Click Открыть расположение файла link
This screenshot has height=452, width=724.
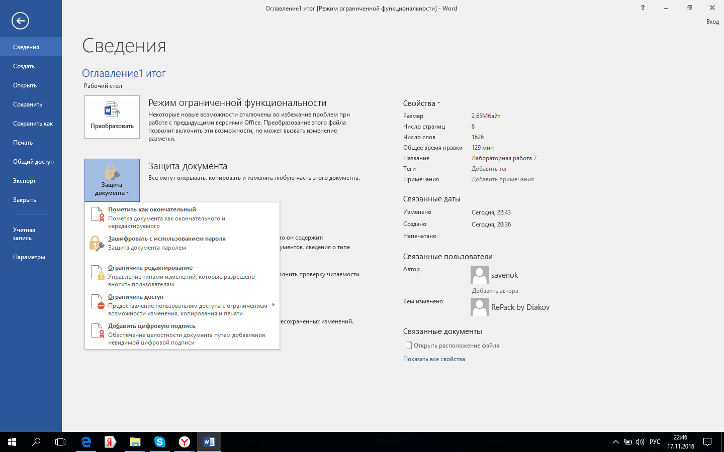click(456, 345)
